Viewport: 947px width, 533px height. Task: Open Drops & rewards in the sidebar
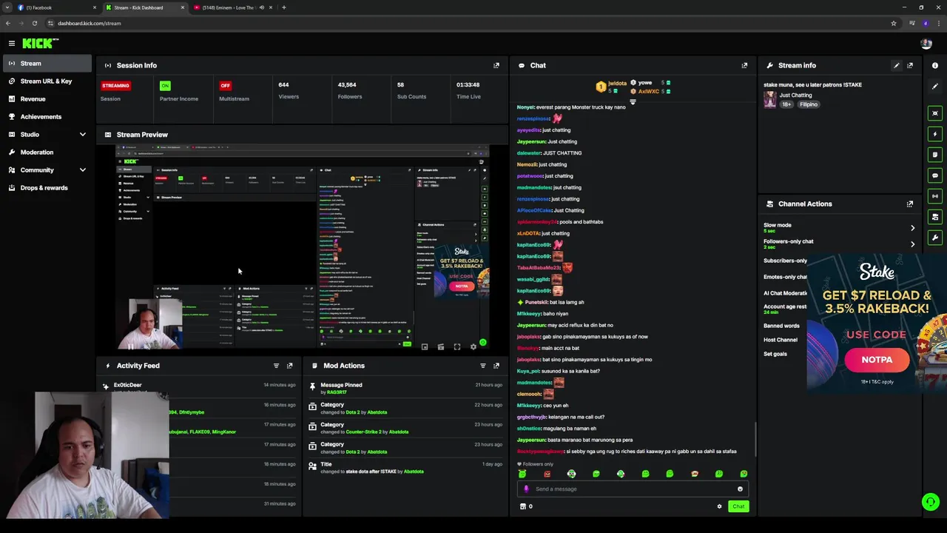[x=46, y=188]
